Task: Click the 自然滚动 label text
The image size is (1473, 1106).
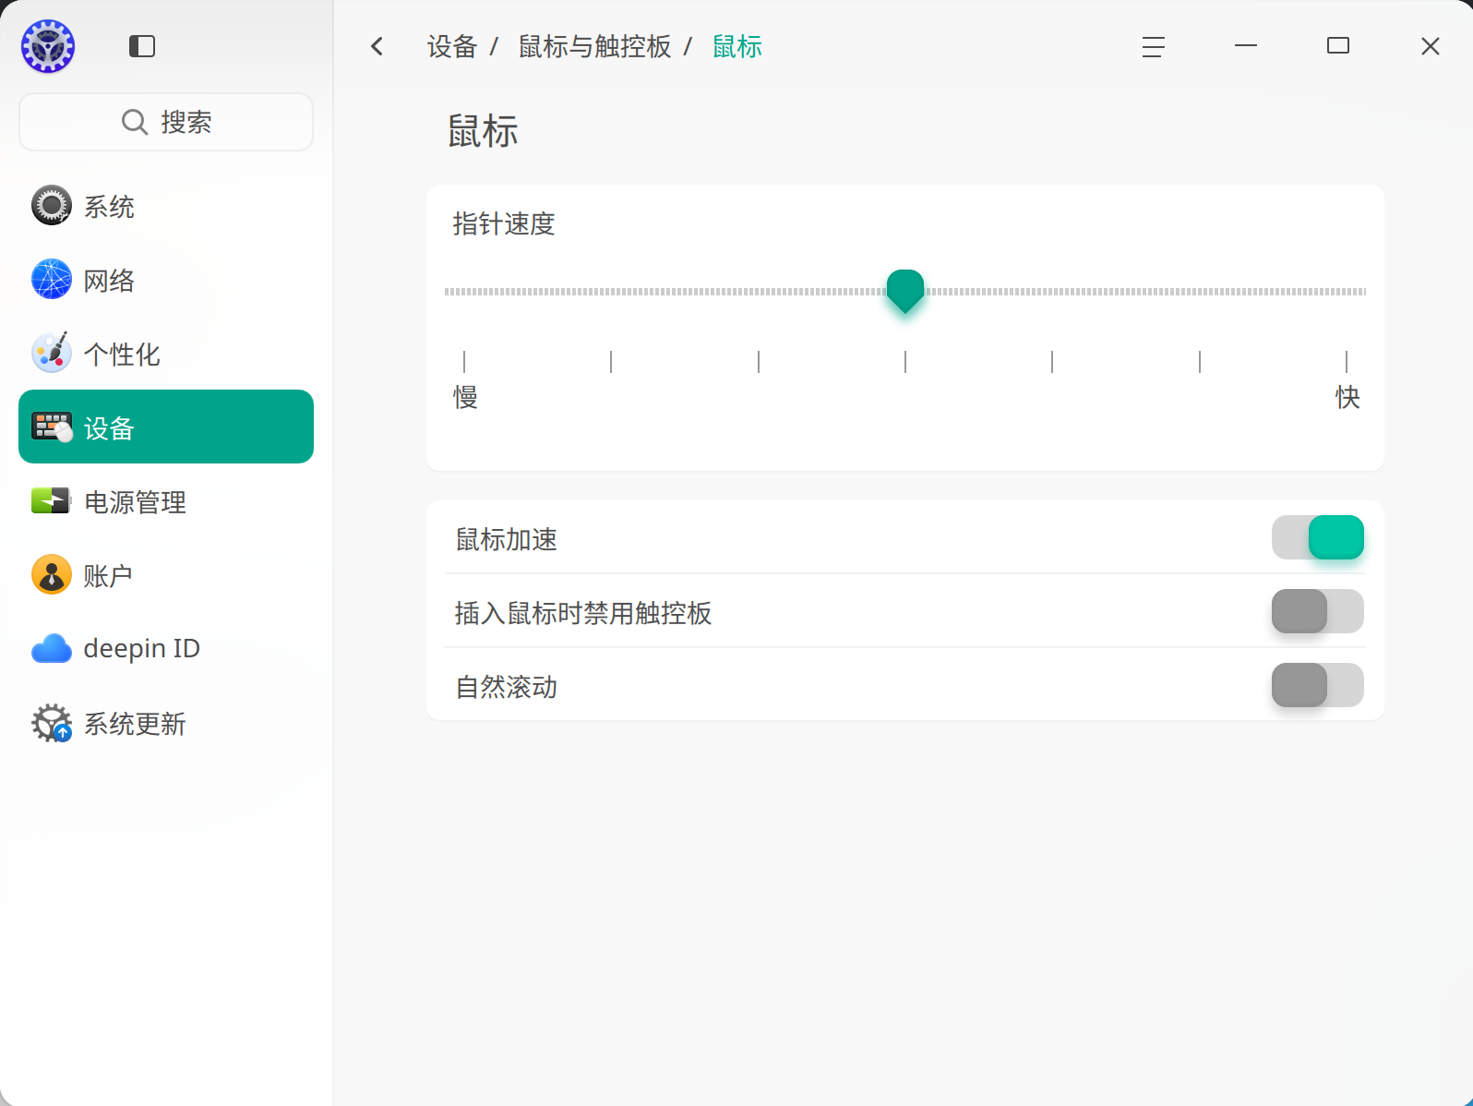Action: pyautogui.click(x=507, y=687)
